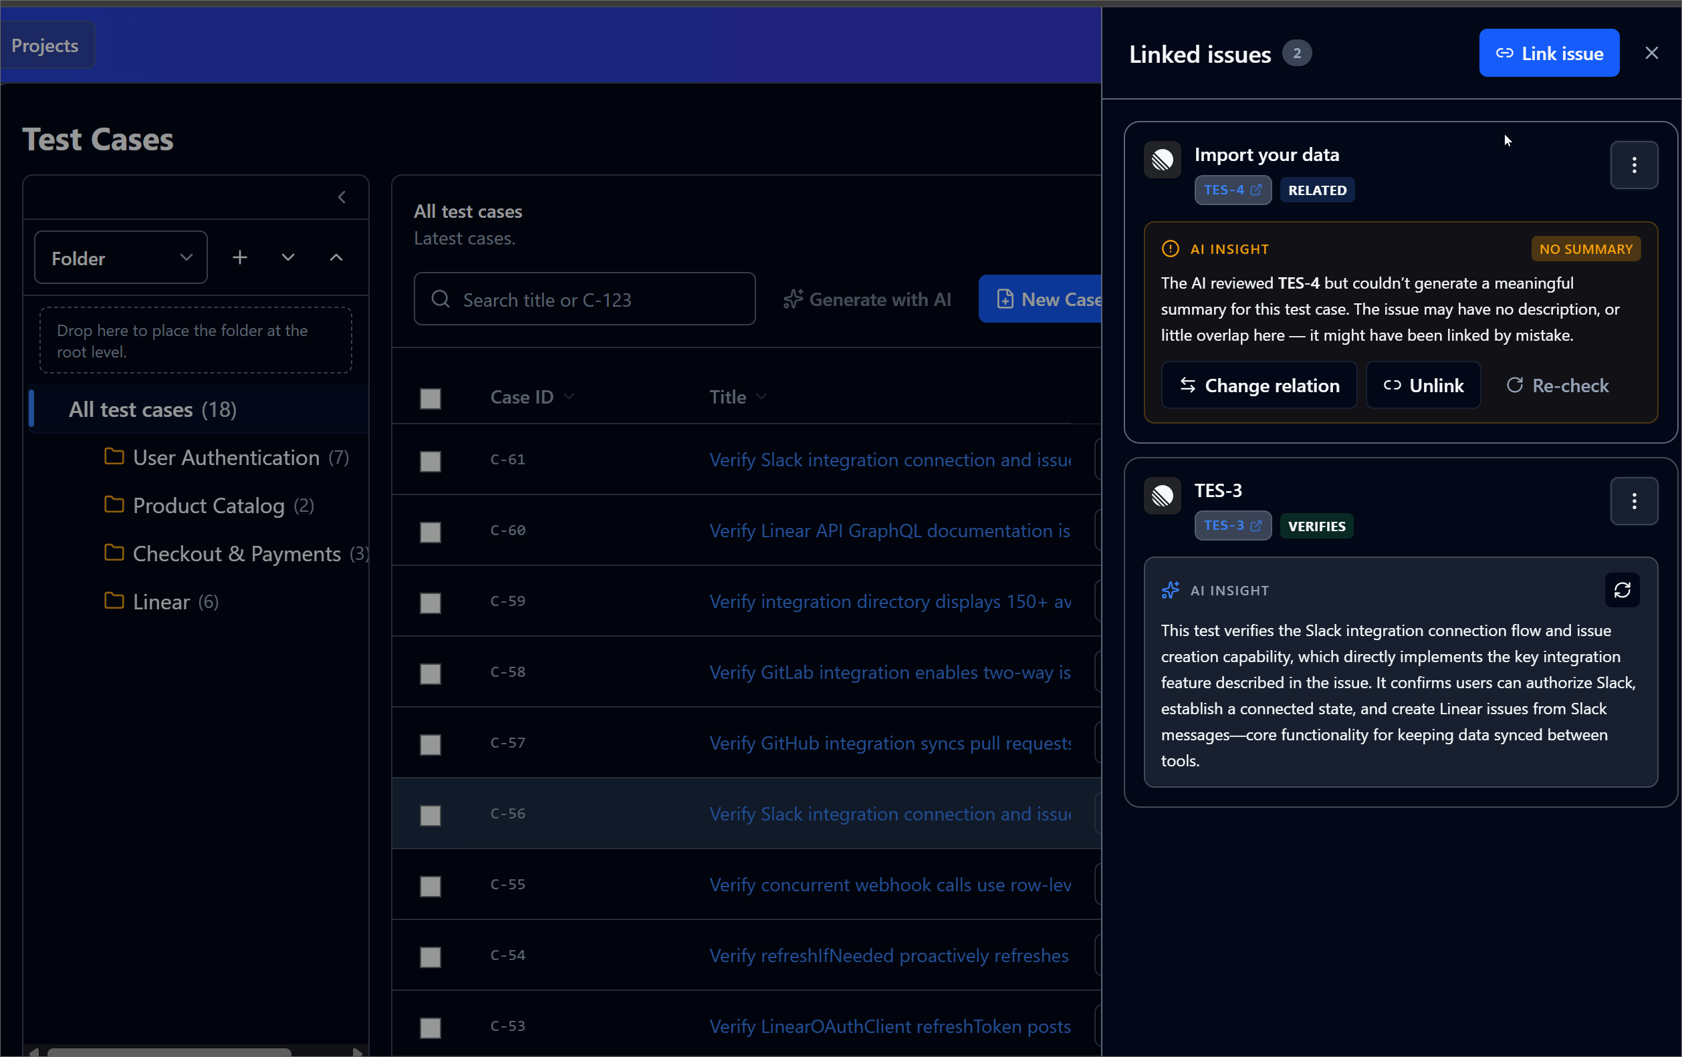Click the AI Insight warning icon
The width and height of the screenshot is (1682, 1057).
tap(1170, 249)
